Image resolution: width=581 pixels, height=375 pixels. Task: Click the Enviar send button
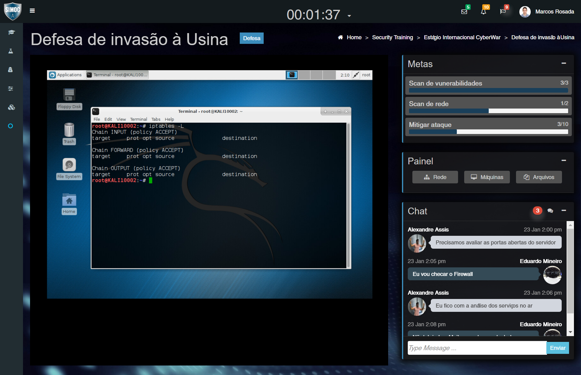(x=557, y=348)
